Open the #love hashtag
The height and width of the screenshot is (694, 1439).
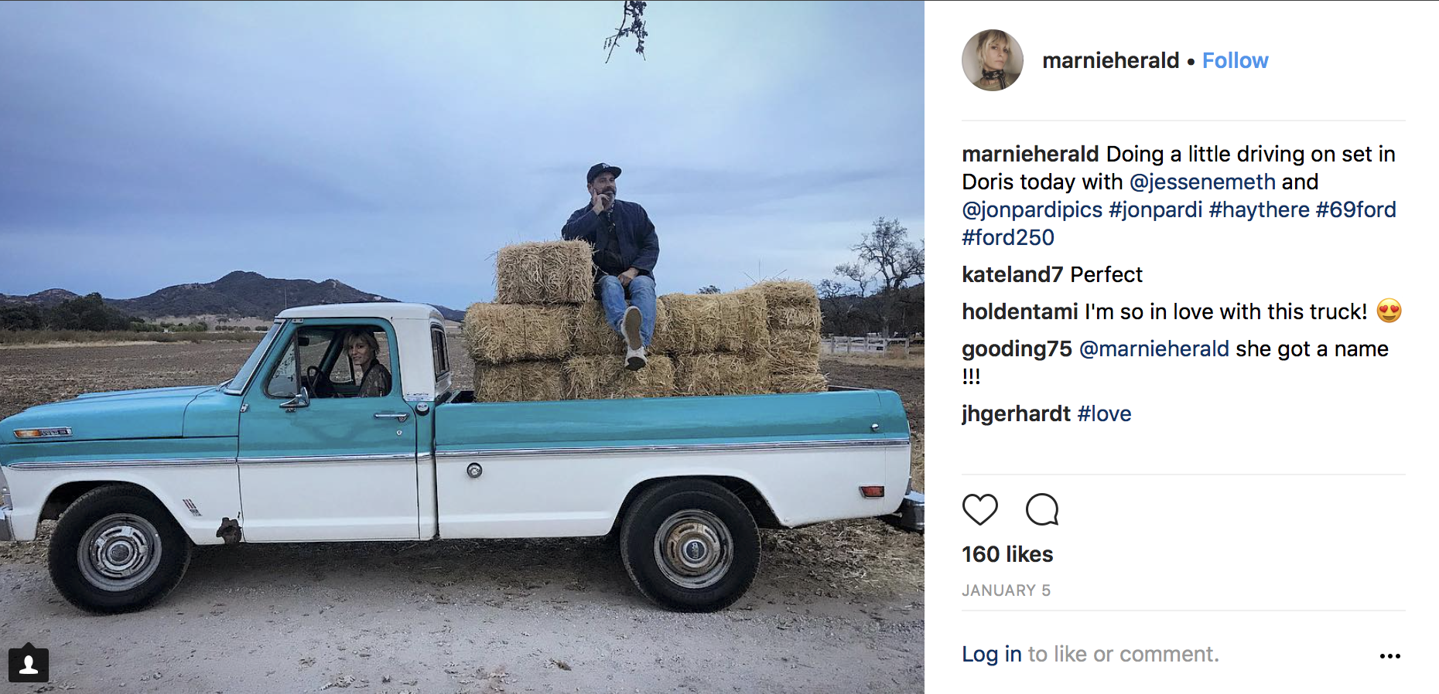(x=1104, y=413)
